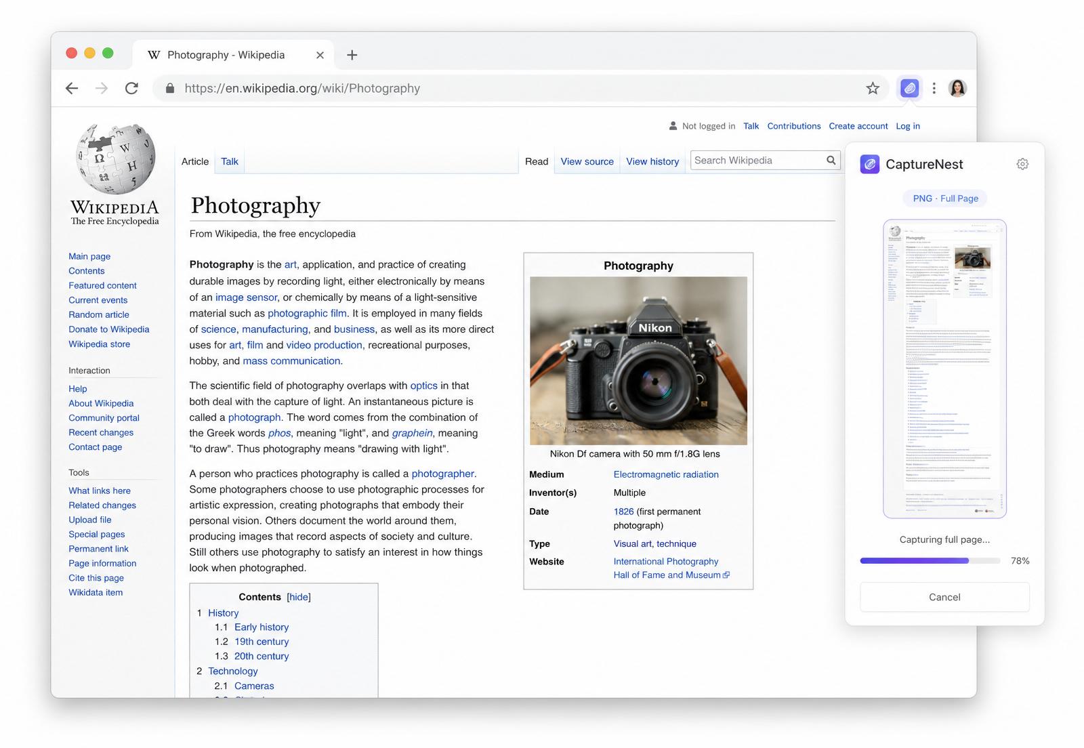Viewport: 1084px width, 748px height.
Task: Reload the page with the refresh icon
Action: [x=131, y=88]
